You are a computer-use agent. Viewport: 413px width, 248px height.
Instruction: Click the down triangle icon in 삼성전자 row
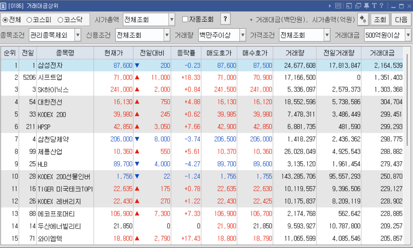coord(137,65)
